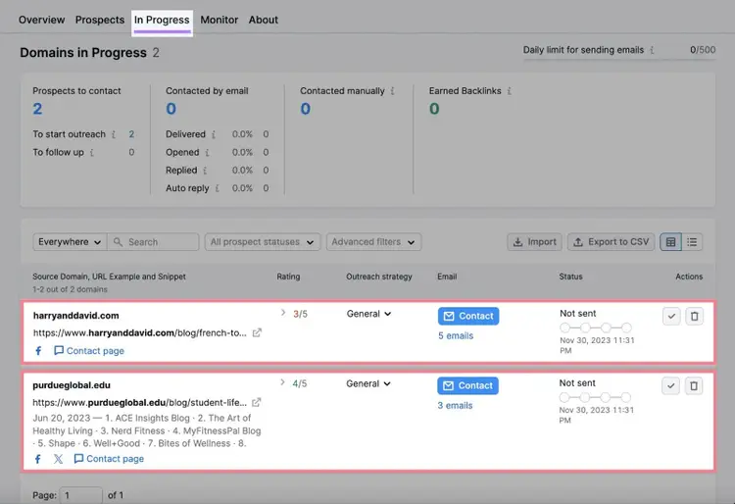735x504 pixels.
Task: Show info icon next to To start outreach
Action: click(114, 134)
